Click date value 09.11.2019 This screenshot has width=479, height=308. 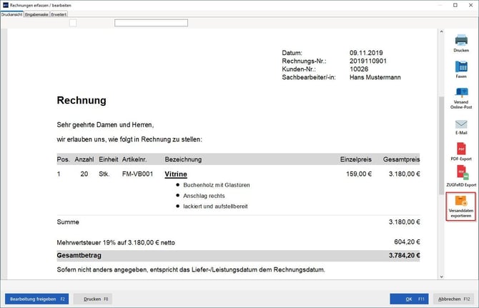point(366,53)
